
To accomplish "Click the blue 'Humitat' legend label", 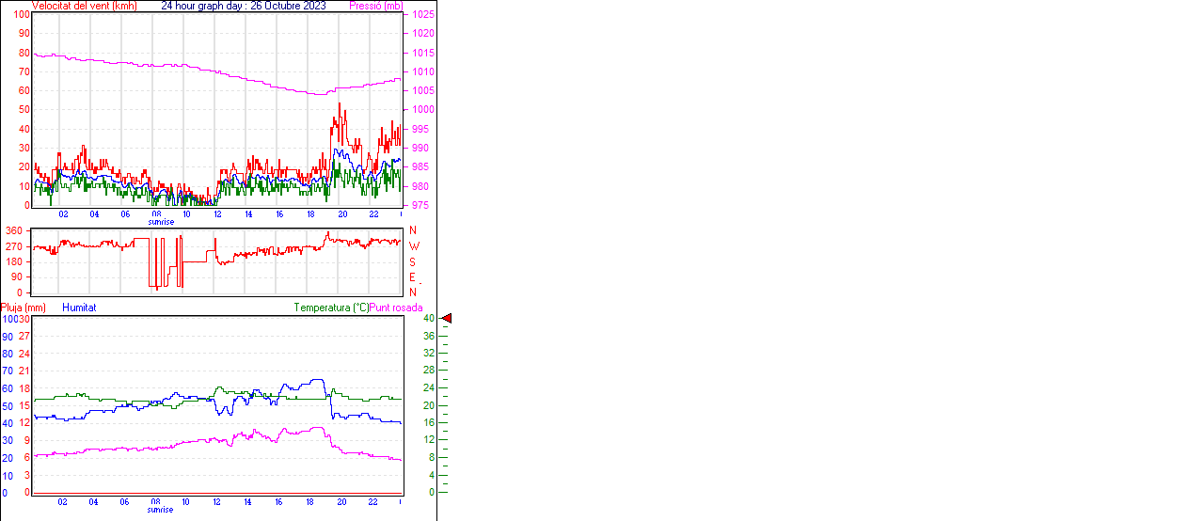I will (79, 308).
